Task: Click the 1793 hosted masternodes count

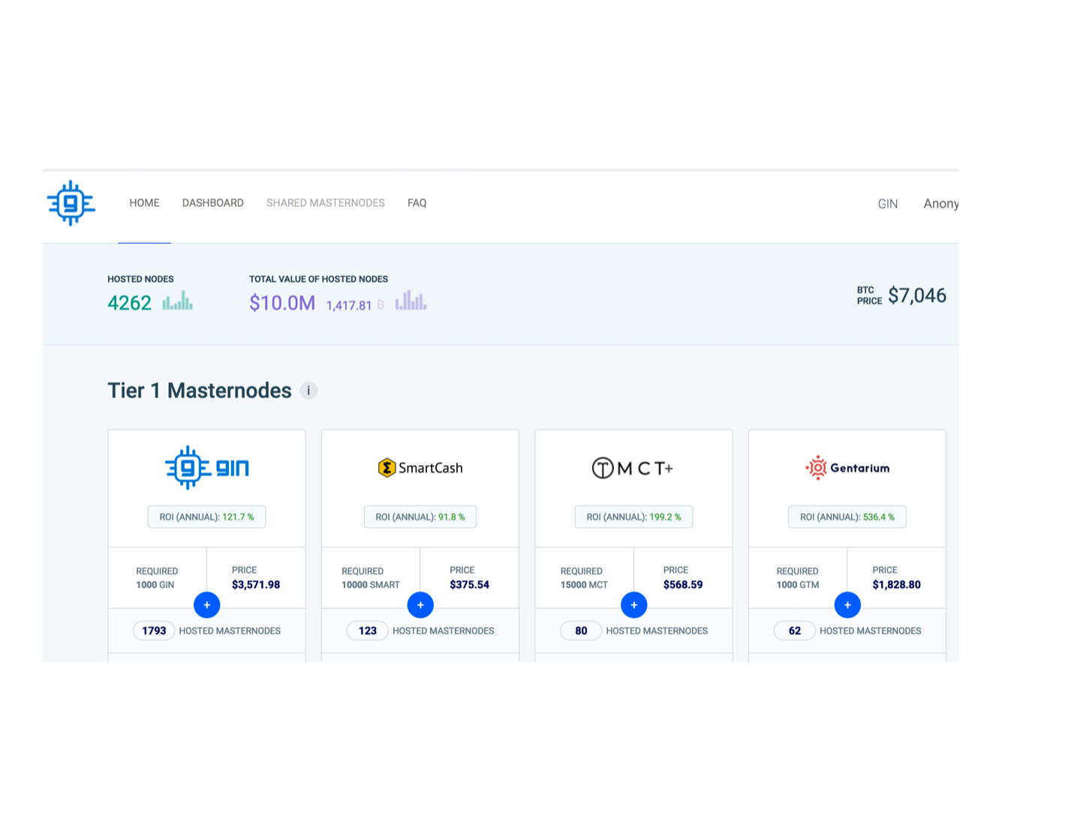Action: point(154,631)
